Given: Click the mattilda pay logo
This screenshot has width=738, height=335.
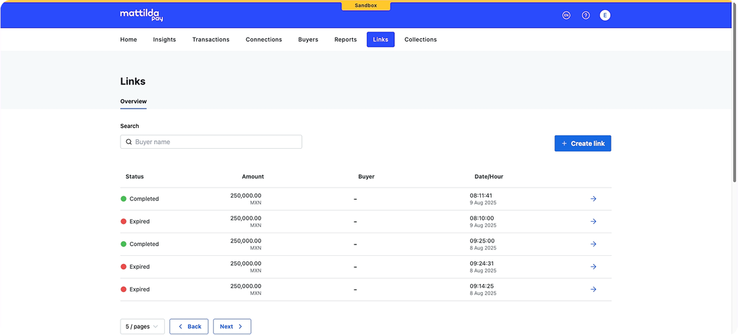Looking at the screenshot, I should click(141, 15).
